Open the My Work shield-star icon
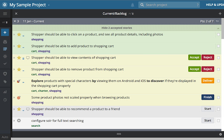 pos(5,74)
